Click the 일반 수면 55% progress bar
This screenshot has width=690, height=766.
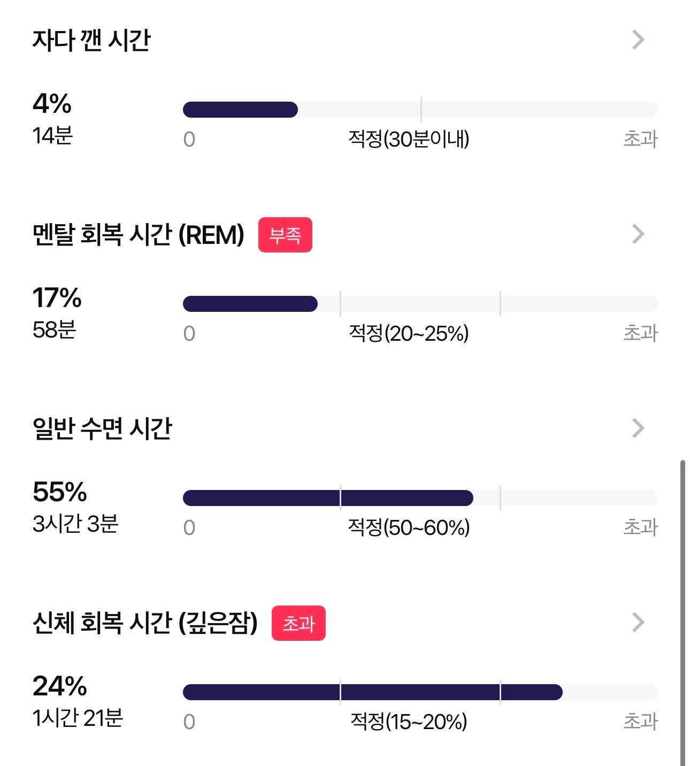click(420, 498)
